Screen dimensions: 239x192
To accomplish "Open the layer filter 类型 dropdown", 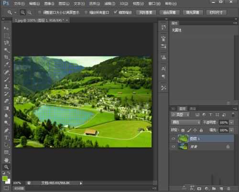I will 180,114.
